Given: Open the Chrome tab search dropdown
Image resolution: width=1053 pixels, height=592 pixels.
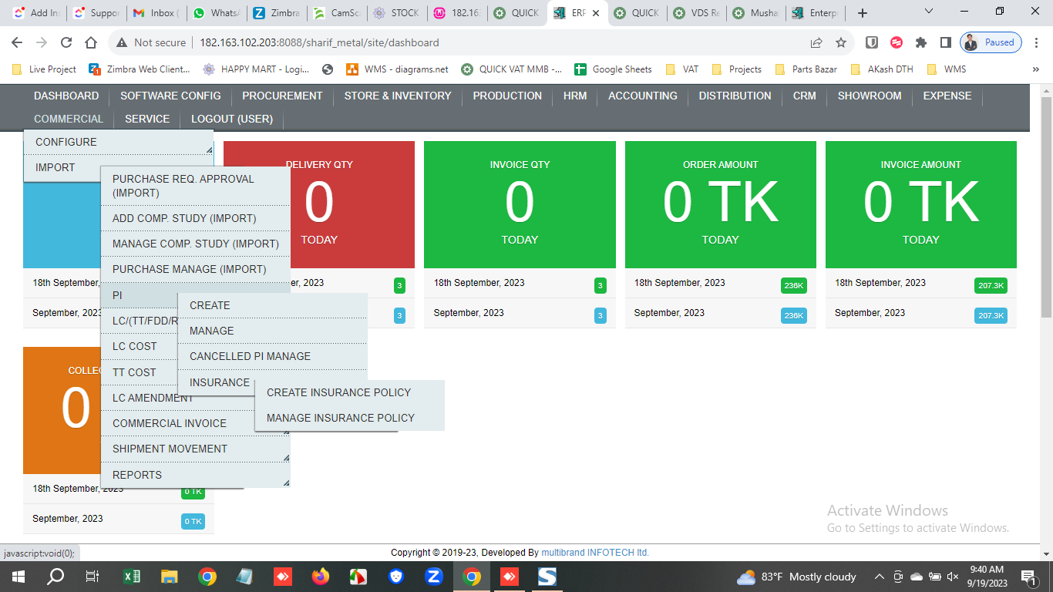Looking at the screenshot, I should (x=929, y=12).
